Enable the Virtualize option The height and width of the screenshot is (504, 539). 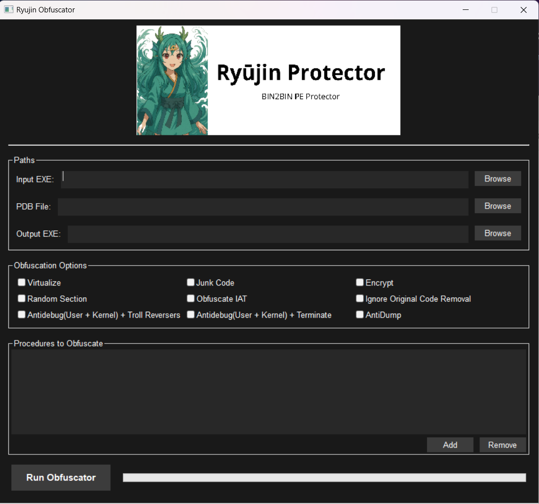pos(21,282)
